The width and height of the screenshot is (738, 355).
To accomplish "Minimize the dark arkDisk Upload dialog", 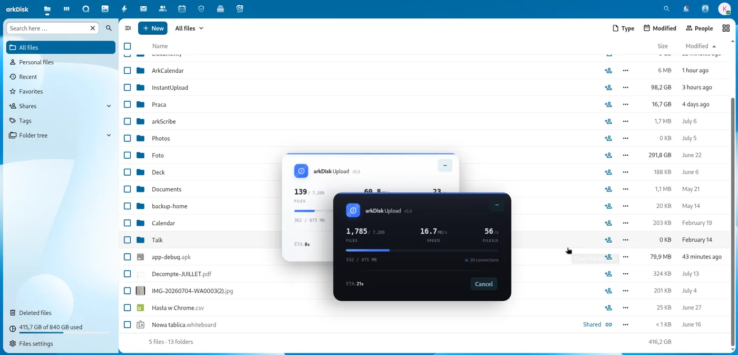I will pos(497,205).
